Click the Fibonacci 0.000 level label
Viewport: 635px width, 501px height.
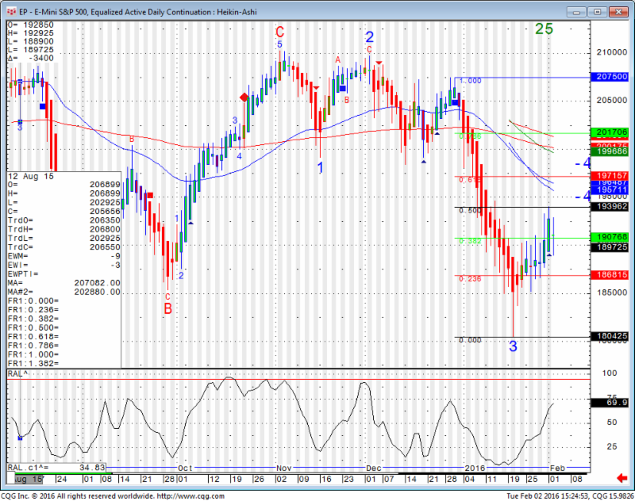click(470, 340)
